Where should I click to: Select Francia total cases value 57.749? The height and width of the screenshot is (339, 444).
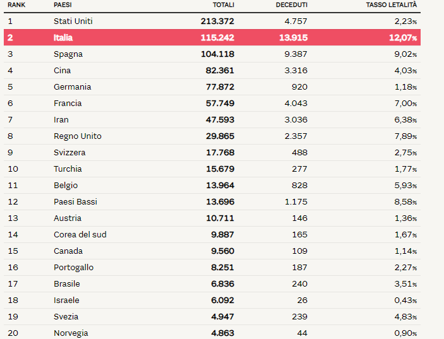[220, 104]
